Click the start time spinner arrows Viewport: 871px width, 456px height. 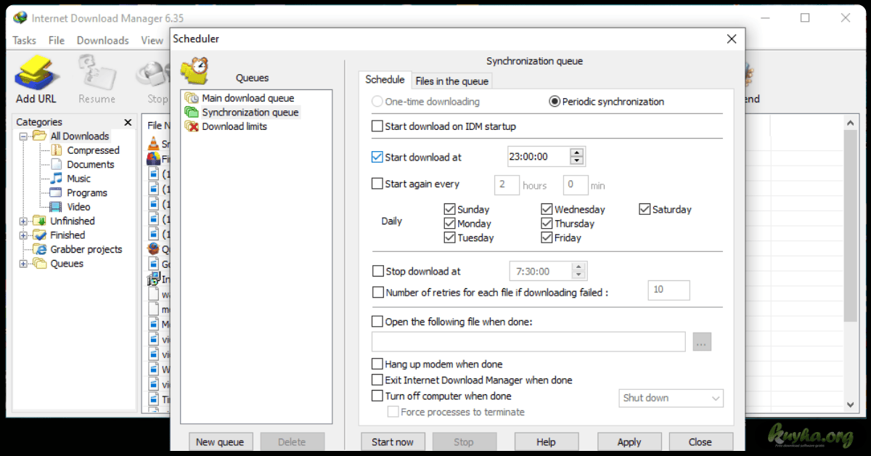[577, 156]
